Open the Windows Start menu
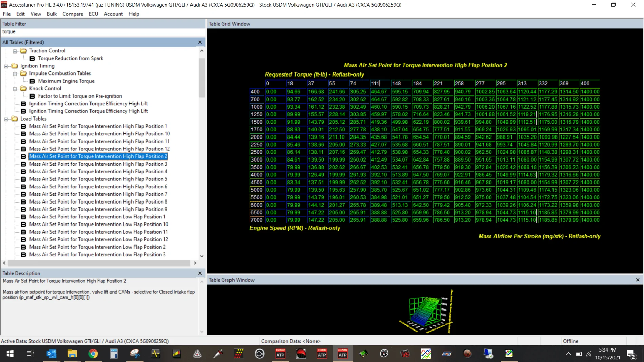Image resolution: width=644 pixels, height=362 pixels. coord(10,354)
